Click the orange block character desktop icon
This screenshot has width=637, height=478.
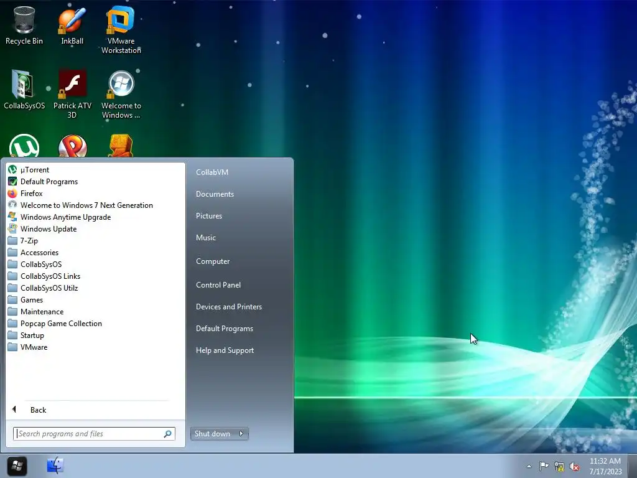[121, 146]
